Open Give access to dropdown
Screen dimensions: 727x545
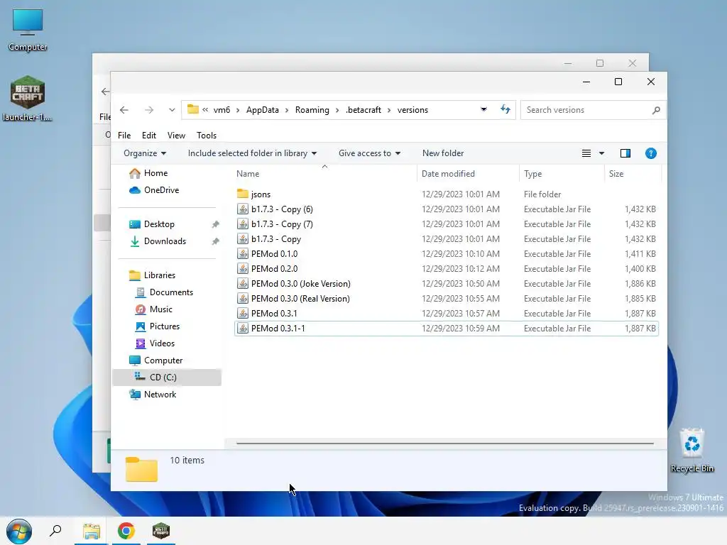[369, 153]
